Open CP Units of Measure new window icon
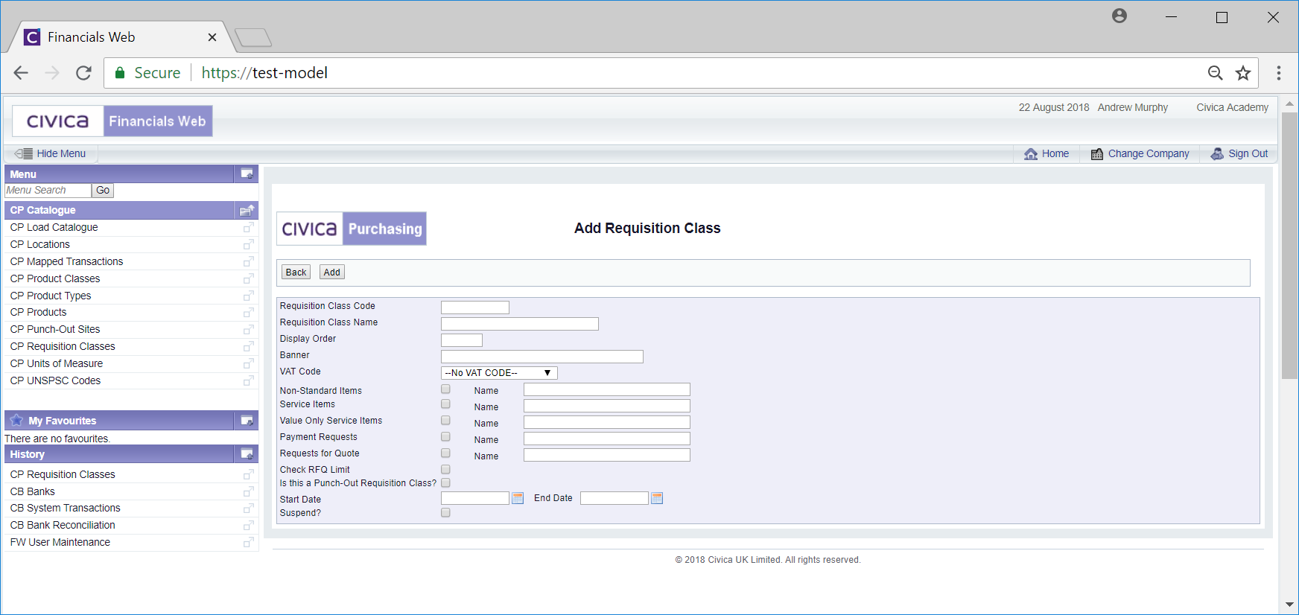Image resolution: width=1299 pixels, height=615 pixels. pos(249,364)
